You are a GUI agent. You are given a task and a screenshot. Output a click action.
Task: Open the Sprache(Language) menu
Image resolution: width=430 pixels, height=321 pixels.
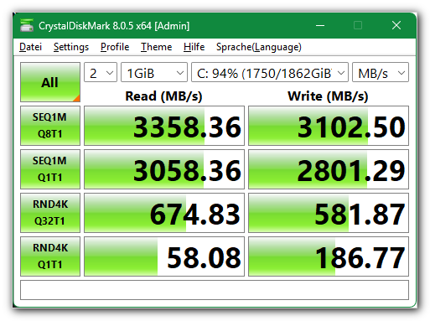pyautogui.click(x=259, y=47)
